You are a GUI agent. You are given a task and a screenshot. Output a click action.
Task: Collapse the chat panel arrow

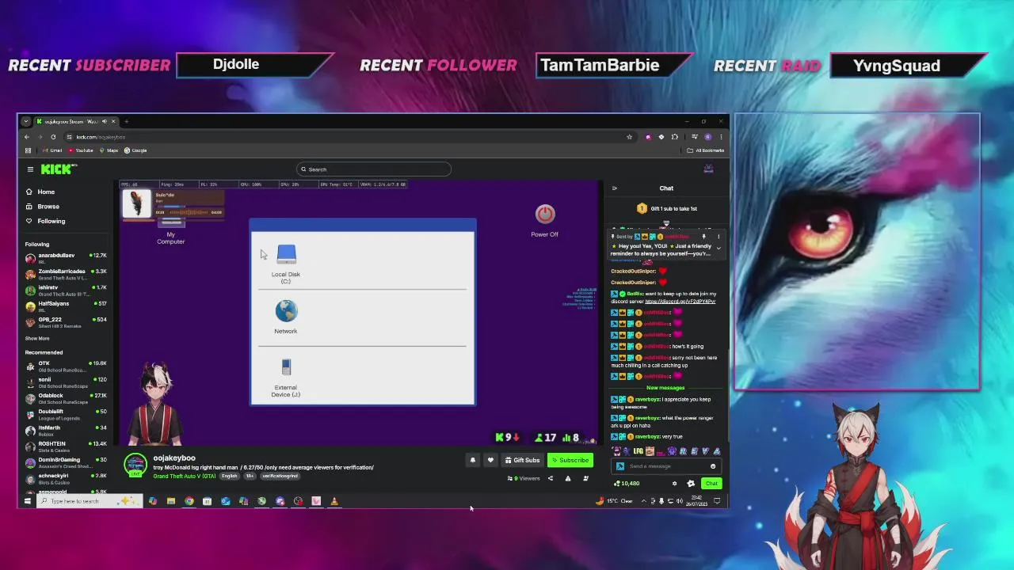[614, 188]
